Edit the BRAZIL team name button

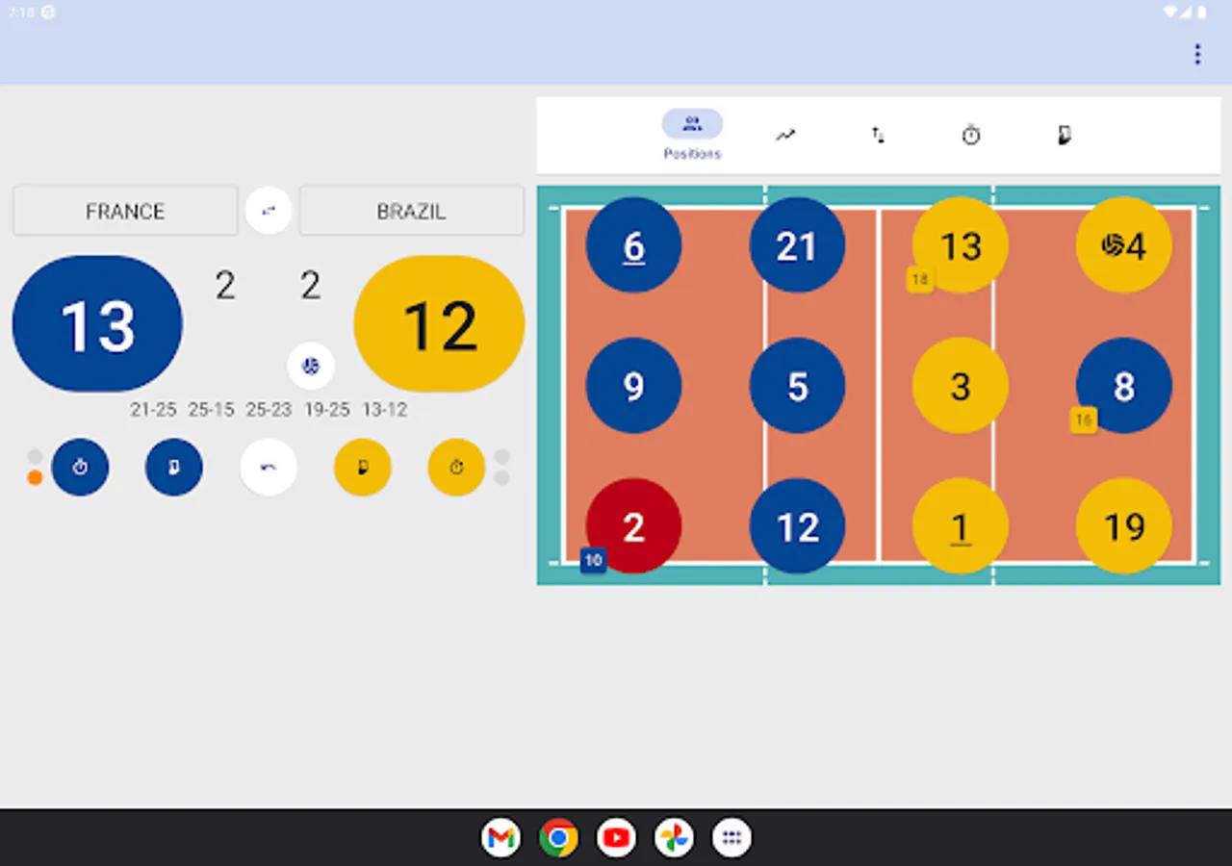click(x=411, y=211)
